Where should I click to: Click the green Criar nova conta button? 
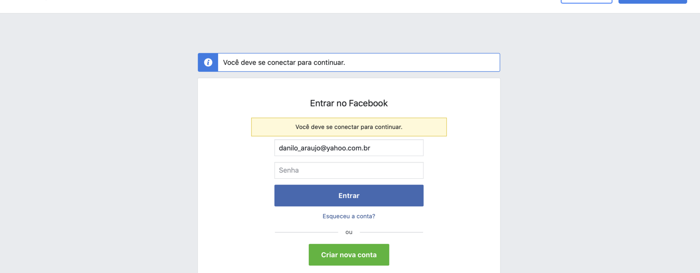(x=349, y=255)
